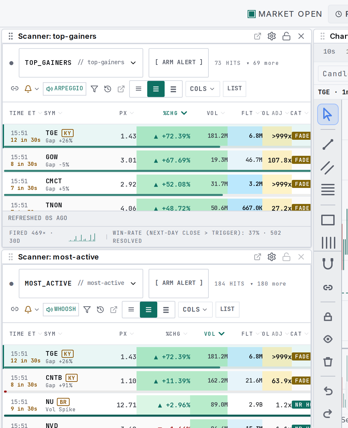
Task: Click link icon in top-gainers toolbar
Action: tap(15, 89)
